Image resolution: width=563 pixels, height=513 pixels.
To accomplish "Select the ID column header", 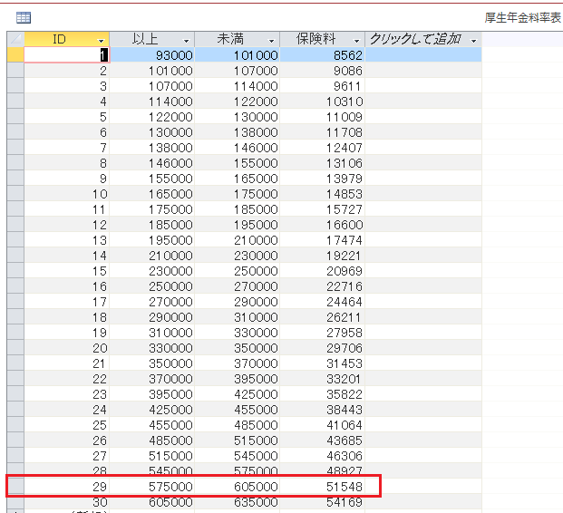I will point(59,40).
